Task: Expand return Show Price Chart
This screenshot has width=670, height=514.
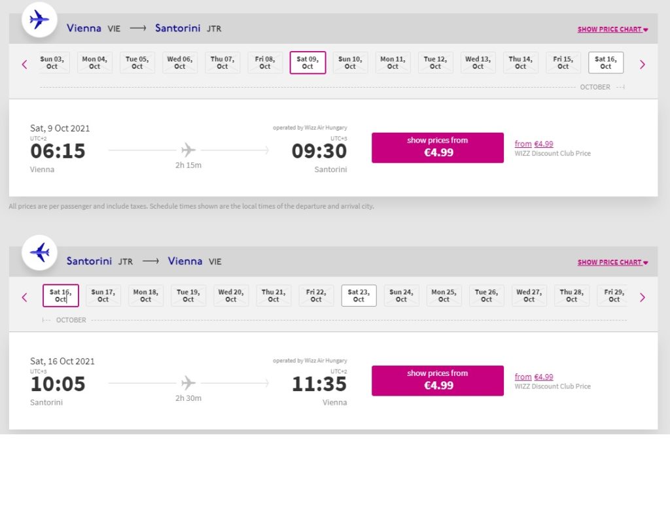Action: point(612,262)
